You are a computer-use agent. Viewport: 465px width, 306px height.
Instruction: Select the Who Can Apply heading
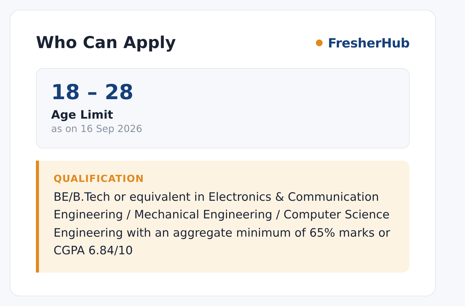106,43
